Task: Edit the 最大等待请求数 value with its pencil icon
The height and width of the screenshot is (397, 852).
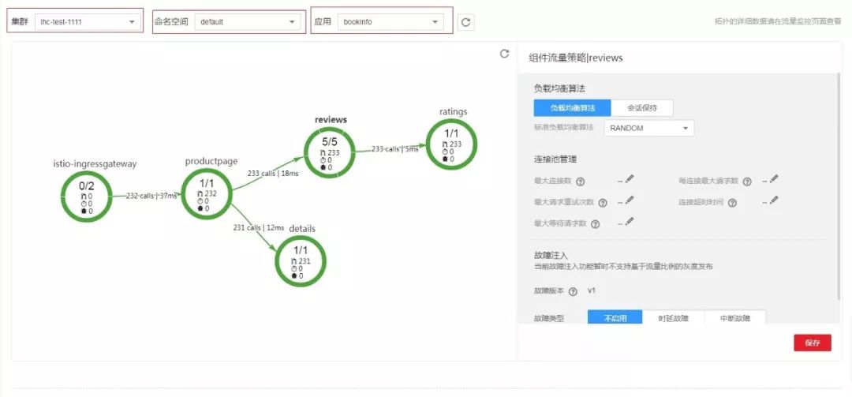Action: 630,221
